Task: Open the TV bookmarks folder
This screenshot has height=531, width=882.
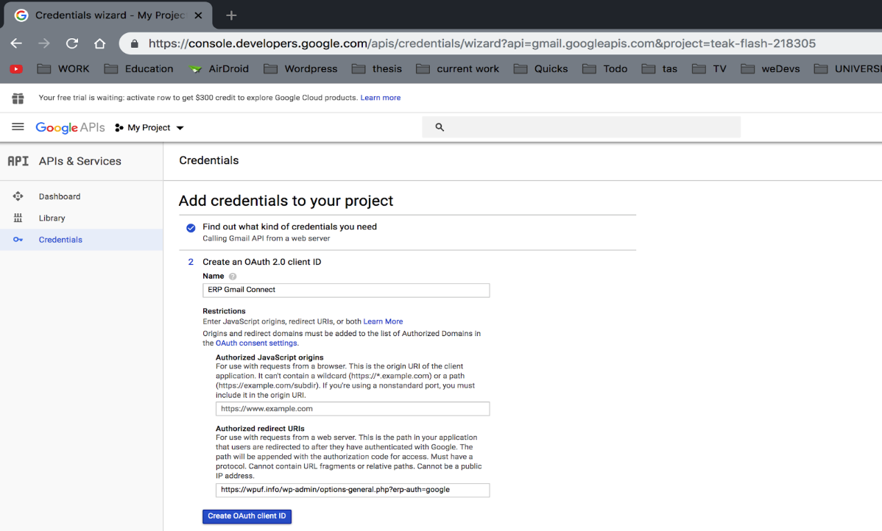Action: (x=709, y=68)
